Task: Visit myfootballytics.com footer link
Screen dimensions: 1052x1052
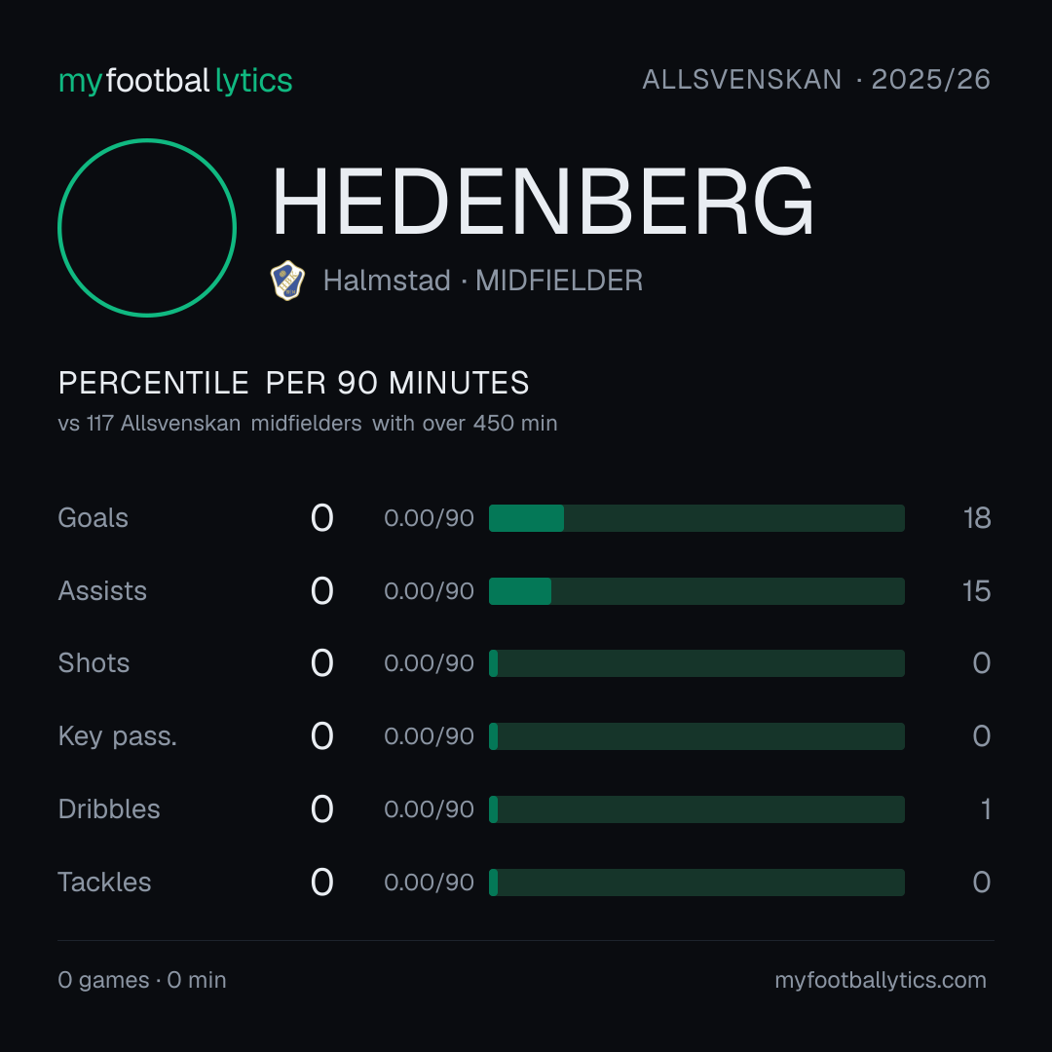Action: click(x=881, y=980)
